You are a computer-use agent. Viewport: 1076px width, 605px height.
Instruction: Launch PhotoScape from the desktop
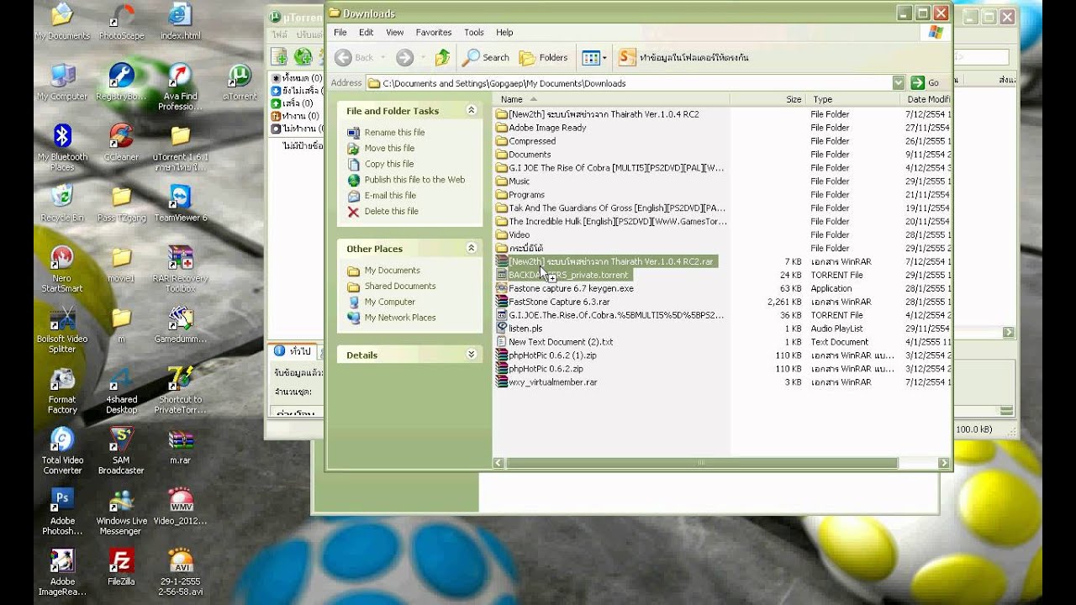(121, 22)
